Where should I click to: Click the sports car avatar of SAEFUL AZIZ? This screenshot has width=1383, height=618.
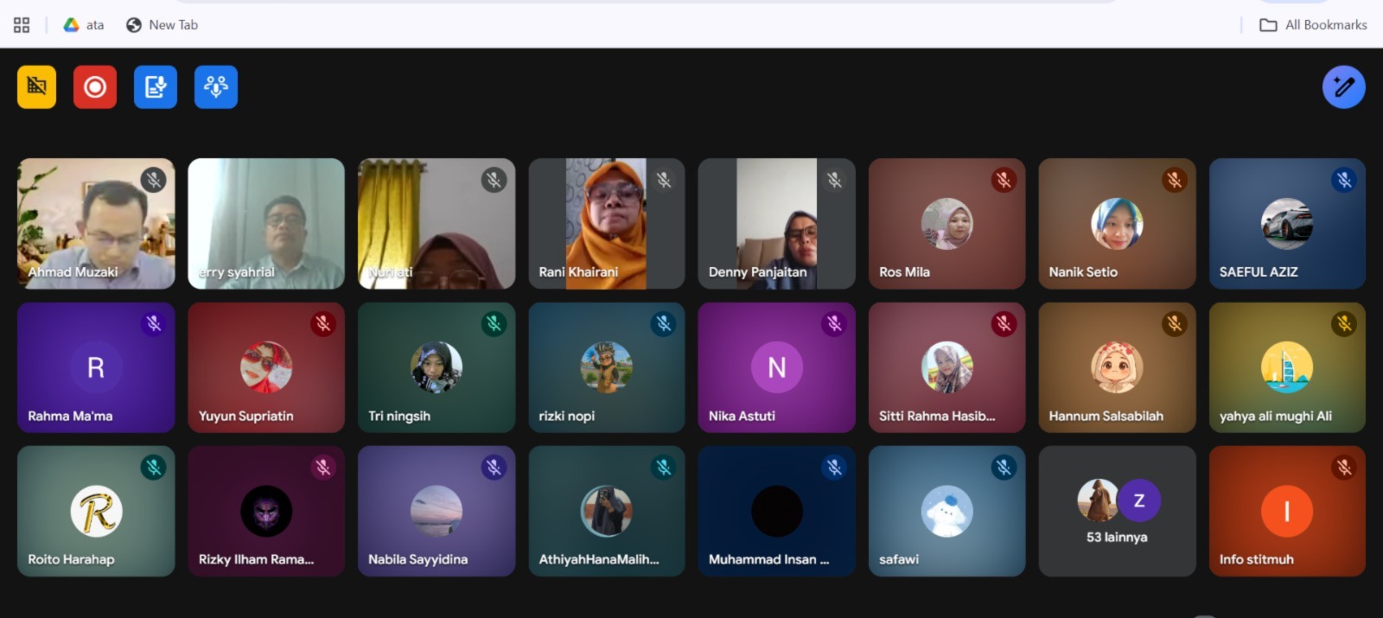pos(1287,224)
